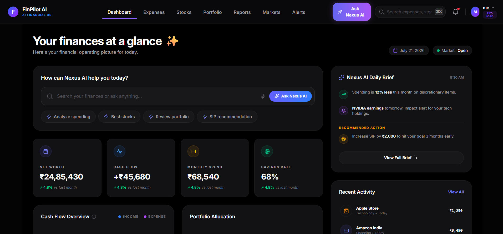Select the Best stocks suggestion
503x234 pixels.
(x=119, y=117)
